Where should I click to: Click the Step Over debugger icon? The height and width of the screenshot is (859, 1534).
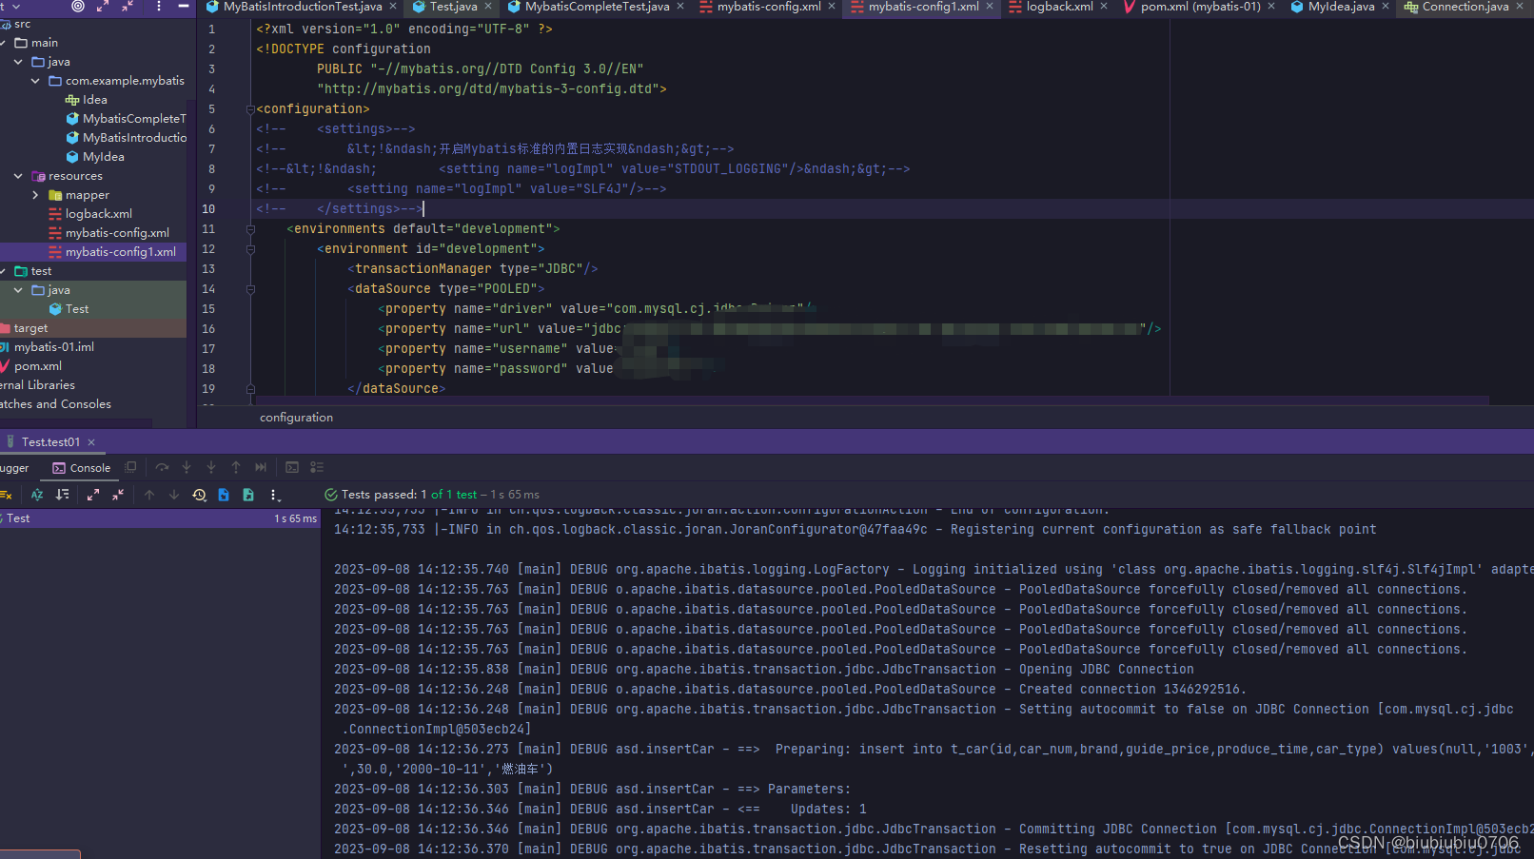click(162, 467)
